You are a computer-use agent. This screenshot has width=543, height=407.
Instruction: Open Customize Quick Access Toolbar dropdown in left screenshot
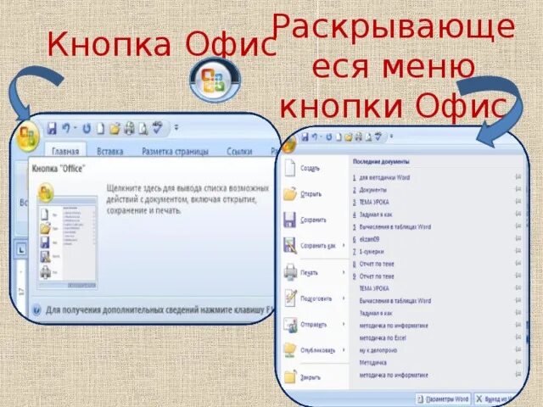[176, 128]
